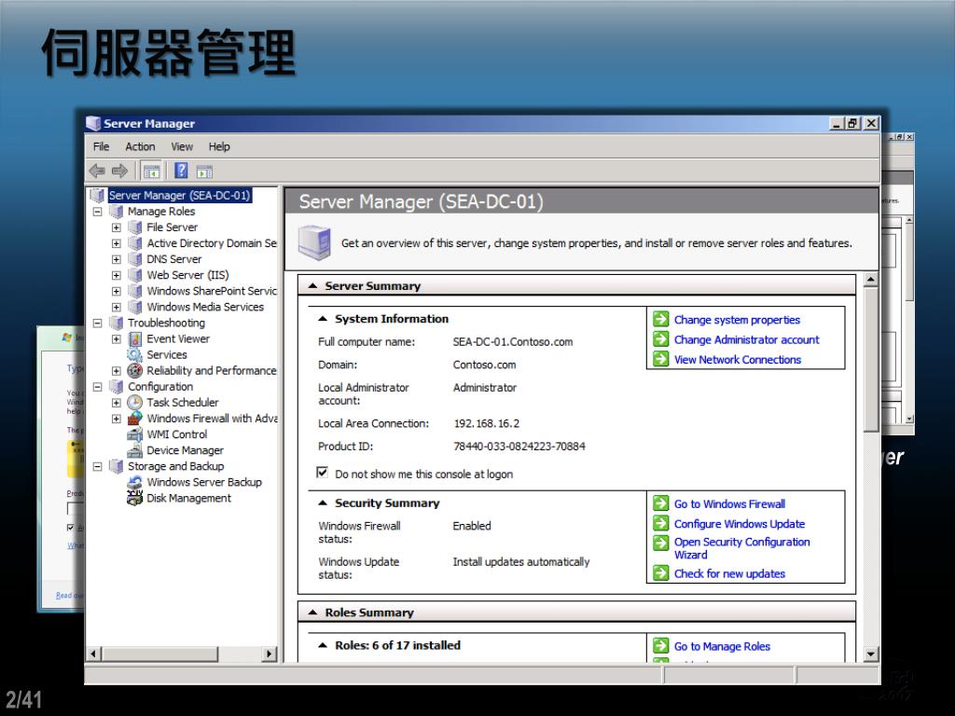Image resolution: width=955 pixels, height=716 pixels.
Task: Expand the File Server tree node
Action: pyautogui.click(x=117, y=227)
